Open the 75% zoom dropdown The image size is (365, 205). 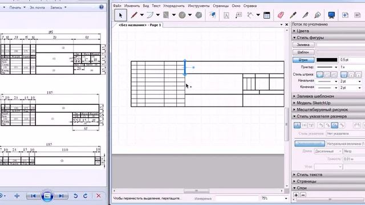pos(286,198)
